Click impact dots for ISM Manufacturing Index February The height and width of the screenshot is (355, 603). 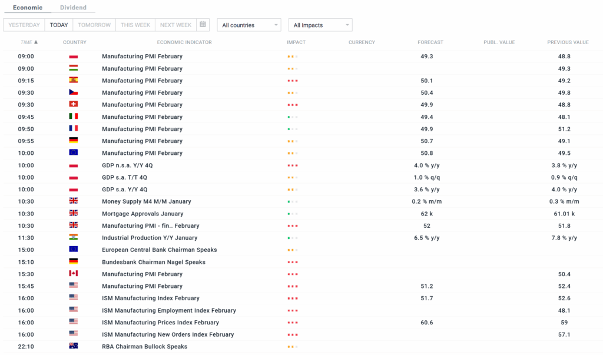coord(293,298)
